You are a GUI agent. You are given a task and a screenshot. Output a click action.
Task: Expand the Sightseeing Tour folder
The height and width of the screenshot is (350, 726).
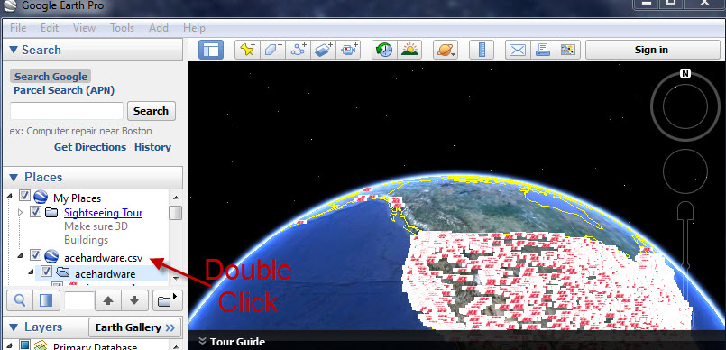21,213
